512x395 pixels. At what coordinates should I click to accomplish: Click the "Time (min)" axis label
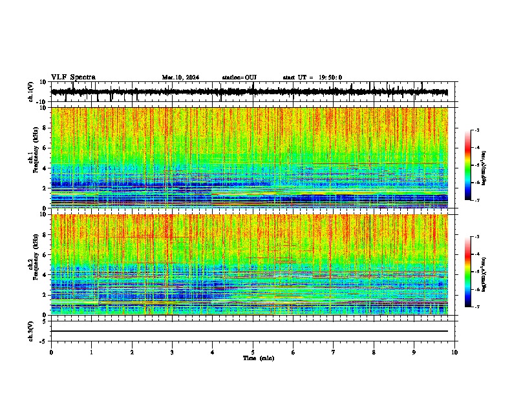pyautogui.click(x=259, y=358)
